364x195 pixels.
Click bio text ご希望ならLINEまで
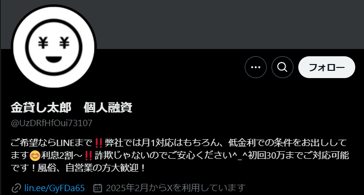tap(52, 143)
